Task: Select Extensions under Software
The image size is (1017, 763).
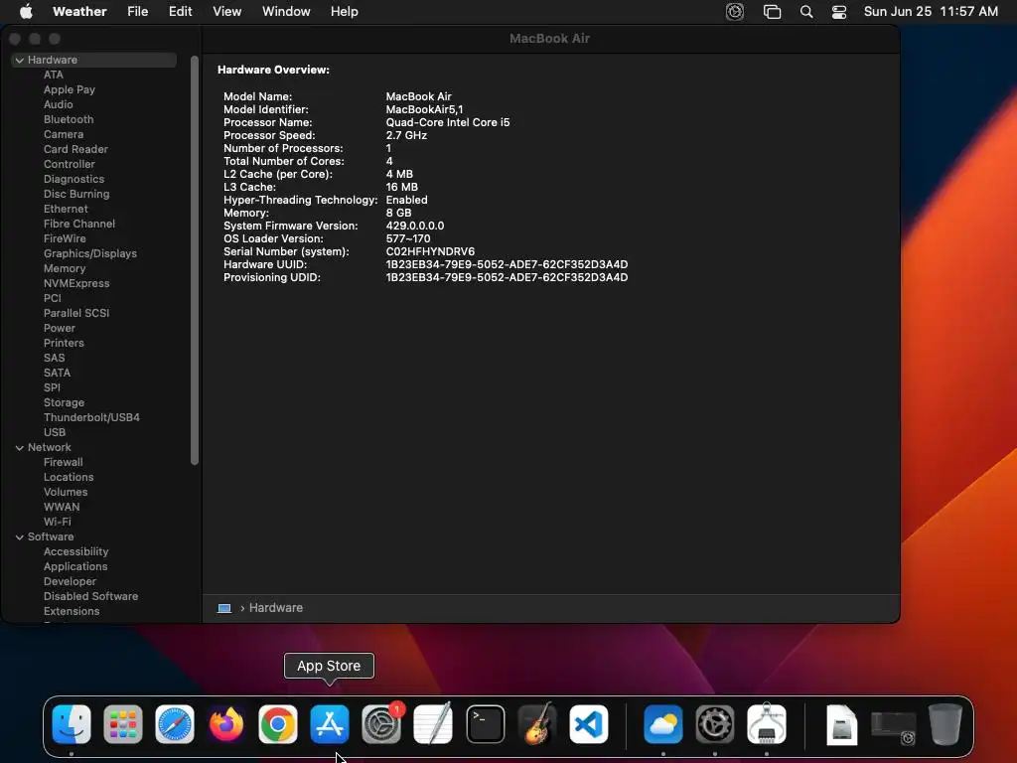Action: (72, 612)
